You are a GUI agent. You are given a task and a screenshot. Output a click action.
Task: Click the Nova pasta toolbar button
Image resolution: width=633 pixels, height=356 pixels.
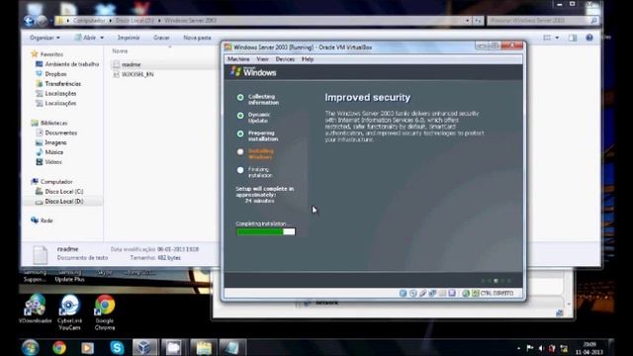click(197, 38)
